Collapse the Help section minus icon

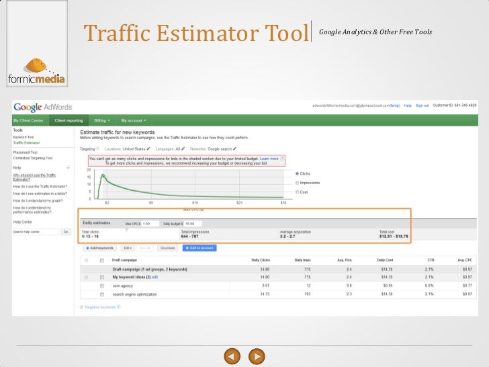69,167
